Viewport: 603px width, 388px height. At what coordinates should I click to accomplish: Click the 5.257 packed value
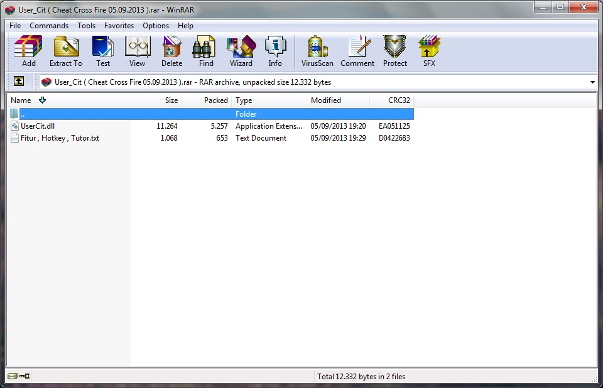coord(219,126)
